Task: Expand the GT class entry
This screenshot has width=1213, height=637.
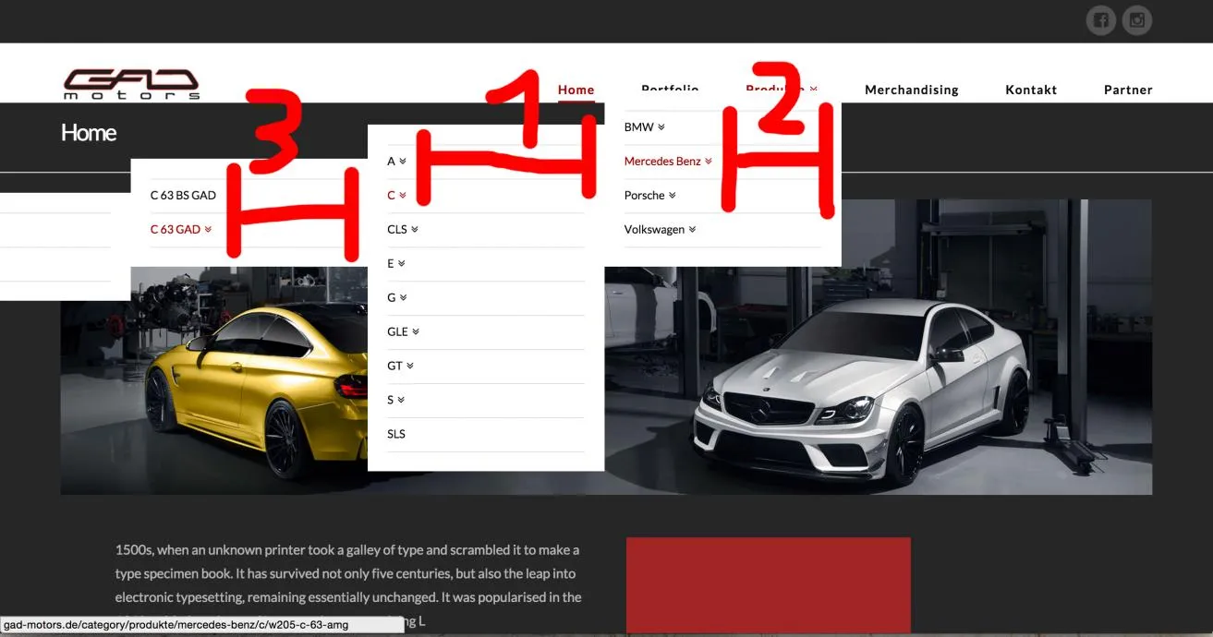Action: (400, 367)
